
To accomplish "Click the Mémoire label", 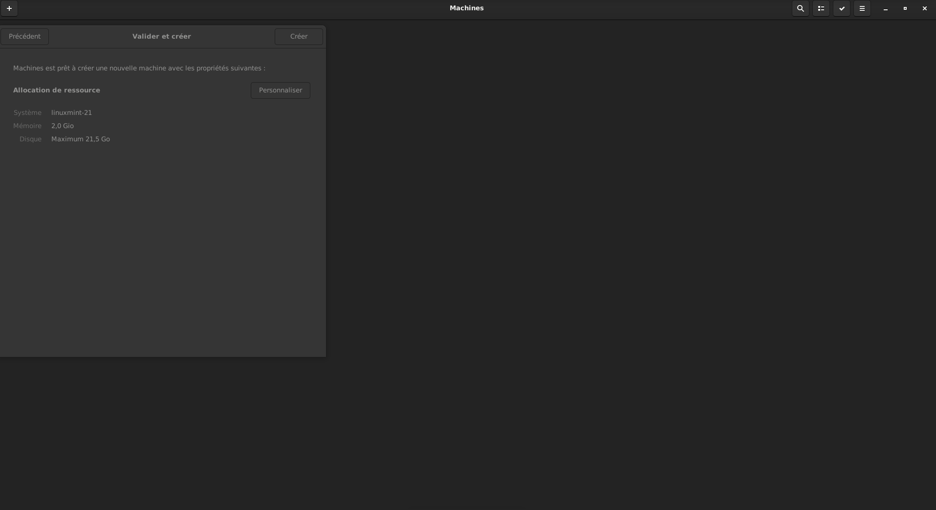I will 27,126.
